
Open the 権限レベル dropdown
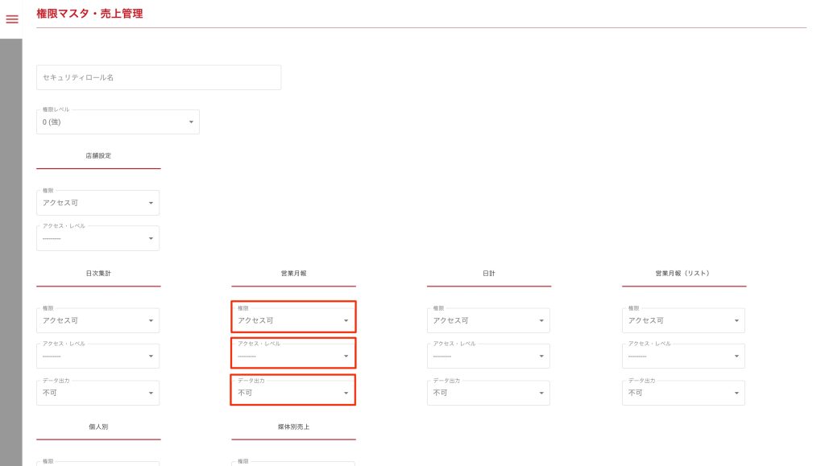pos(118,122)
